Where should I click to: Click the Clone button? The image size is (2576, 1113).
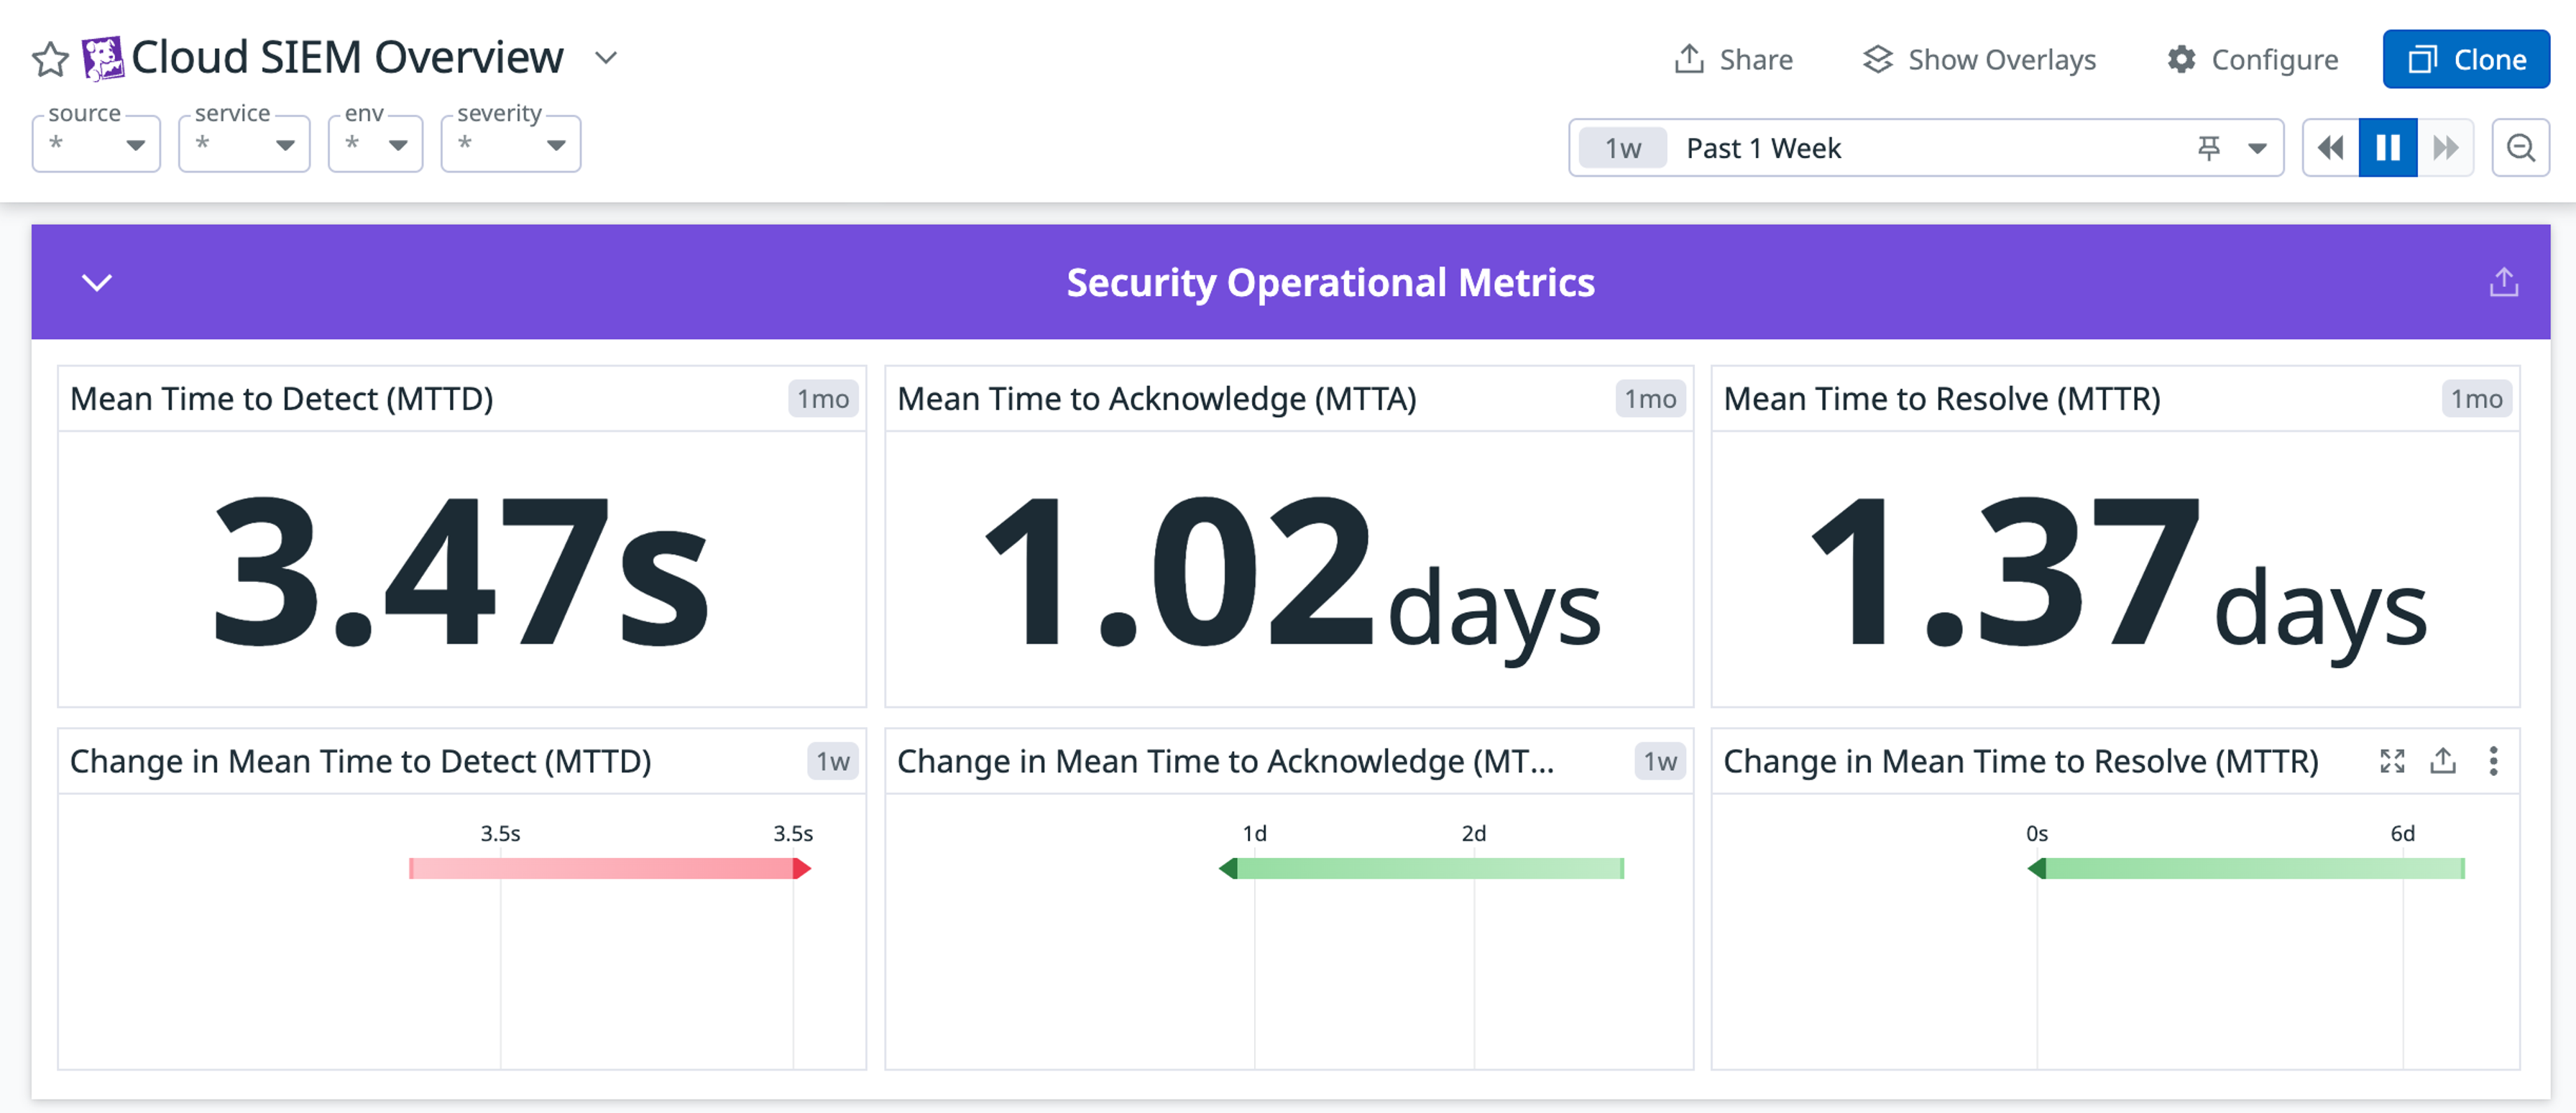[x=2465, y=59]
